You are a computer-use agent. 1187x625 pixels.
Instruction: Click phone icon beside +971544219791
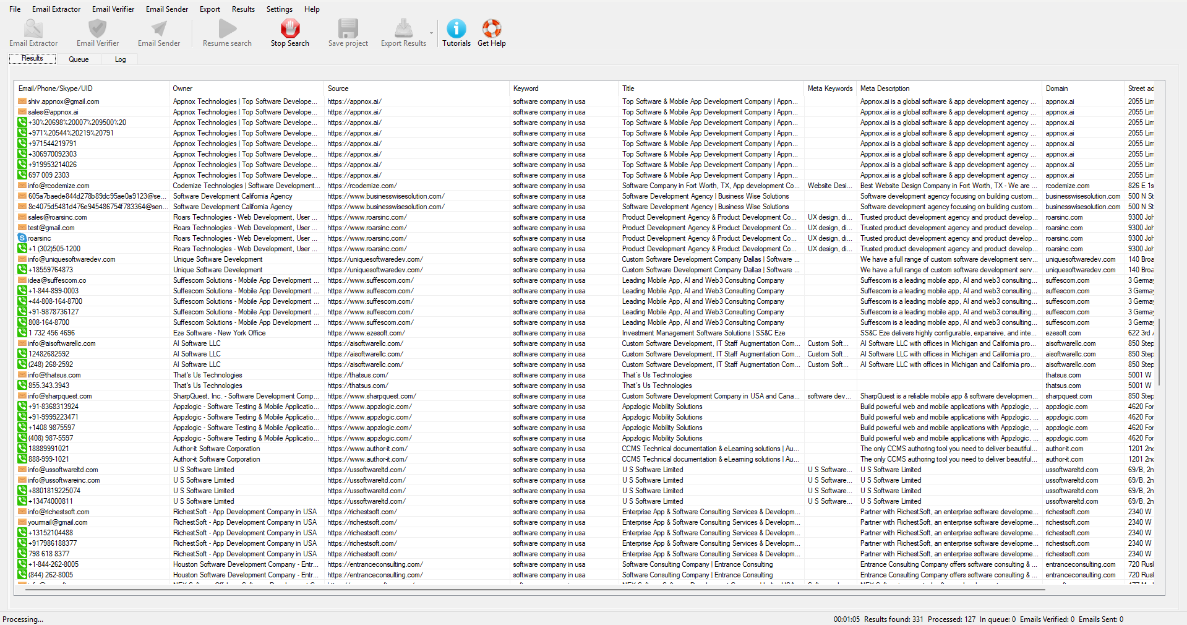click(22, 144)
